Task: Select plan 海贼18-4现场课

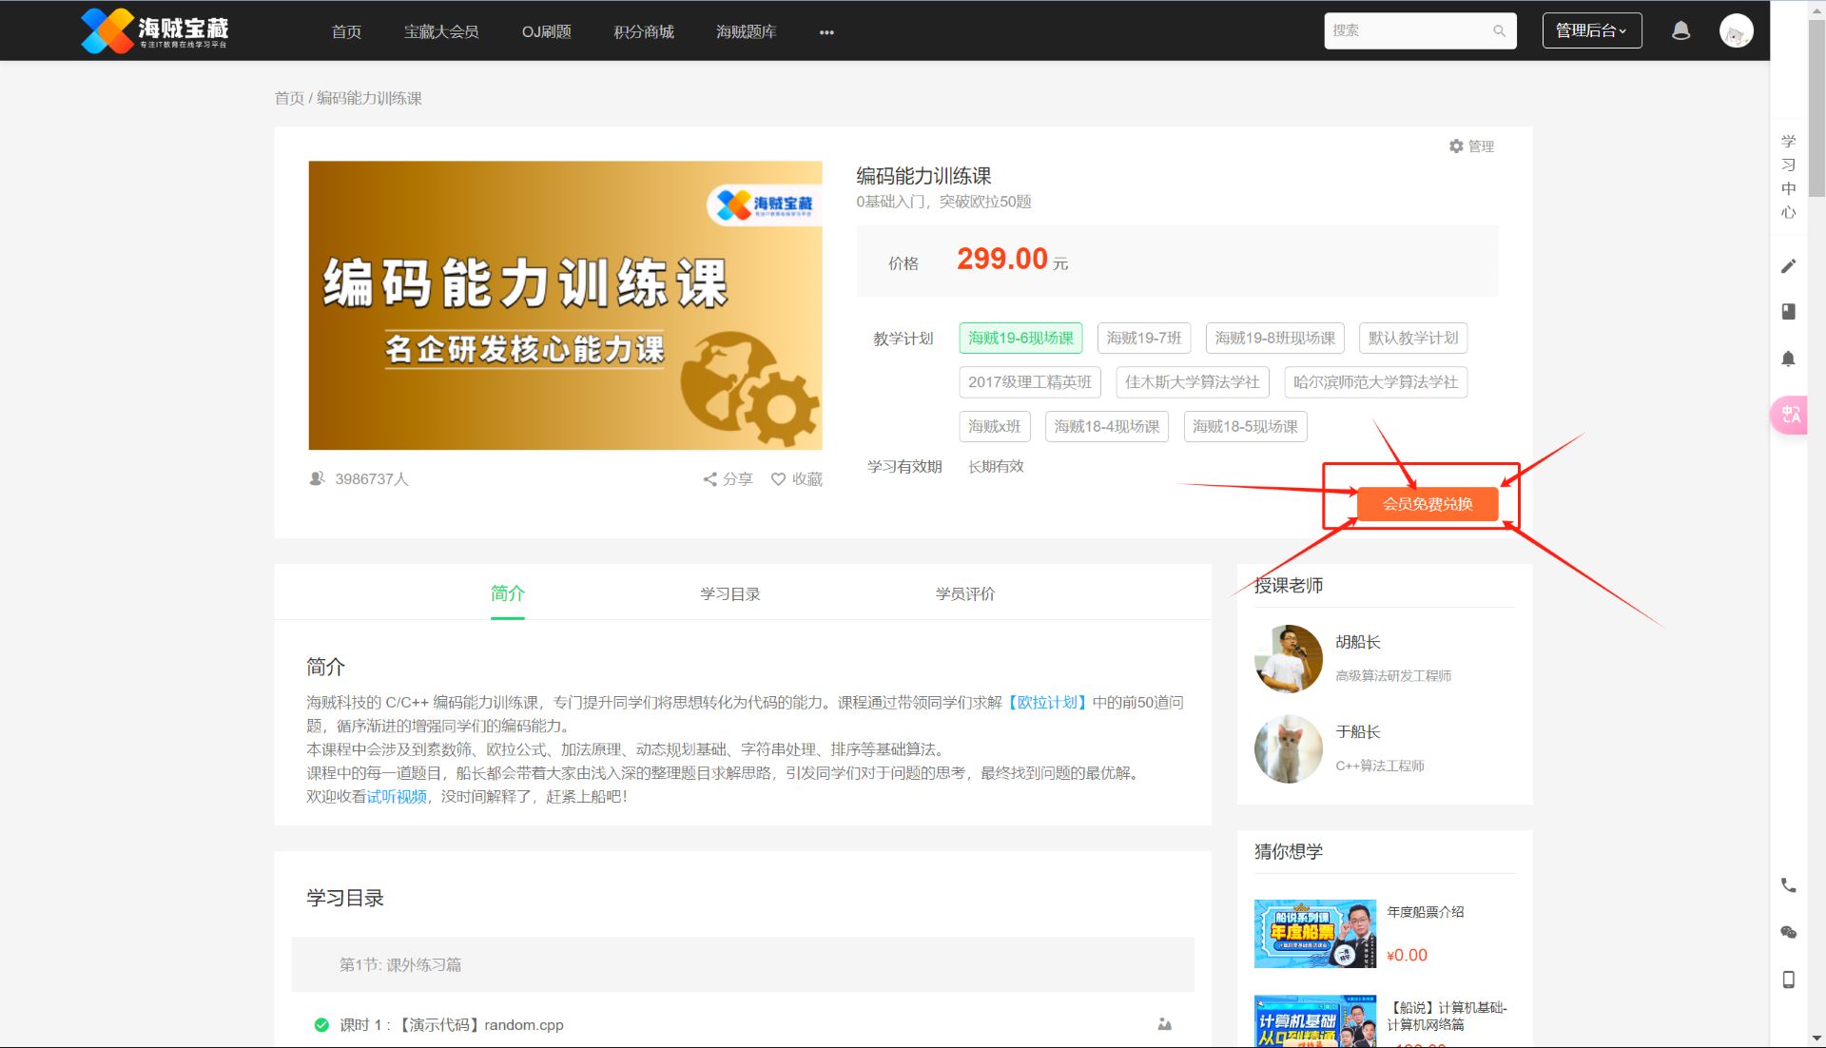Action: click(1106, 426)
